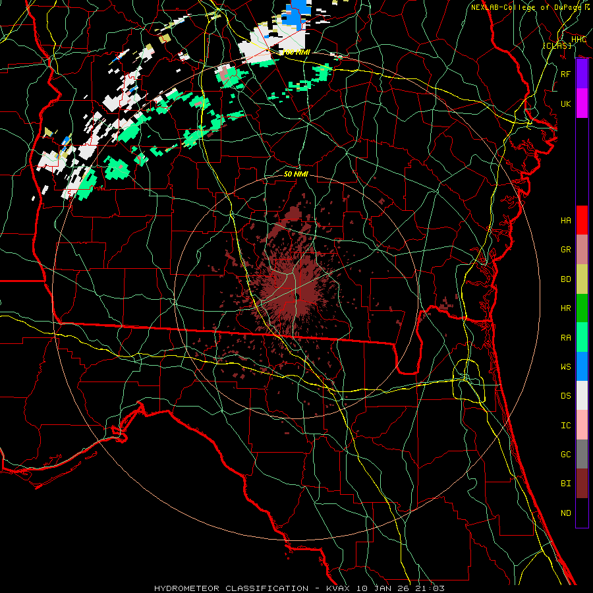
Task: Click the DS legend label
Action: pos(566,395)
